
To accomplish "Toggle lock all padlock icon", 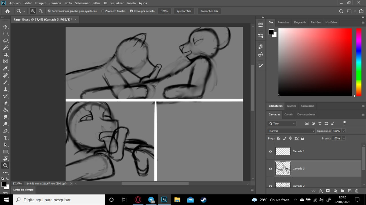I will [303, 138].
